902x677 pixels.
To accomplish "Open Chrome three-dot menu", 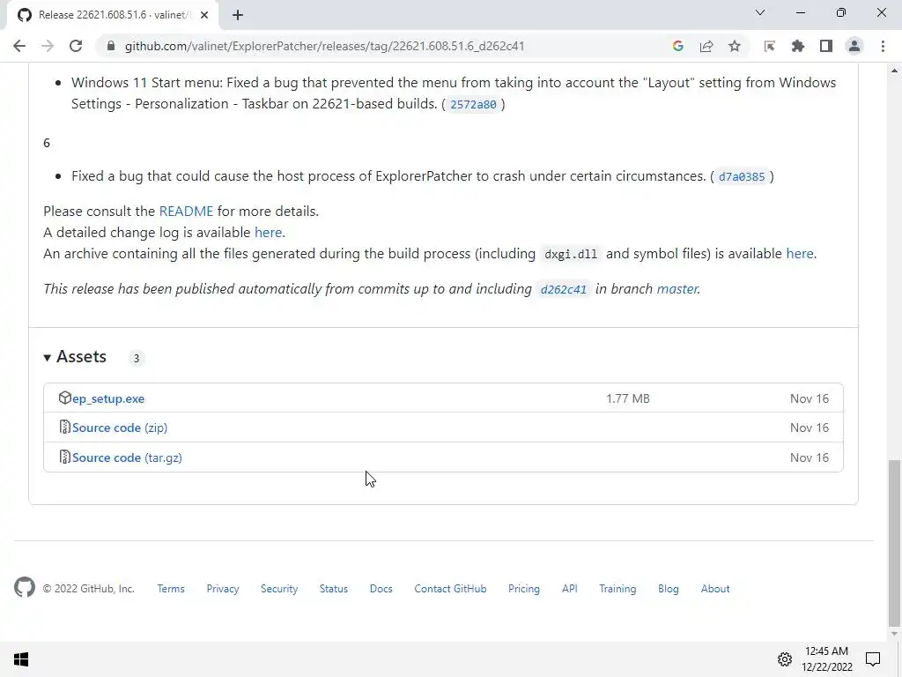I will (883, 46).
